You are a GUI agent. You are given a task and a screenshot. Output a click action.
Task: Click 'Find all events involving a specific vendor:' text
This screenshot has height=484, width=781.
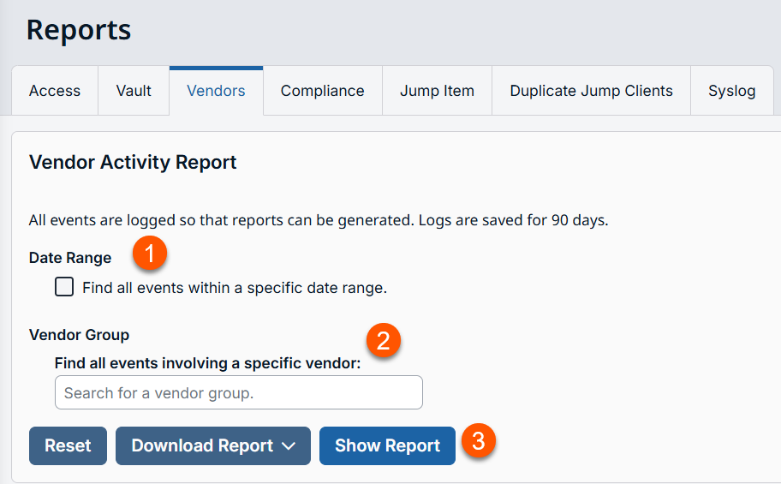coord(208,363)
